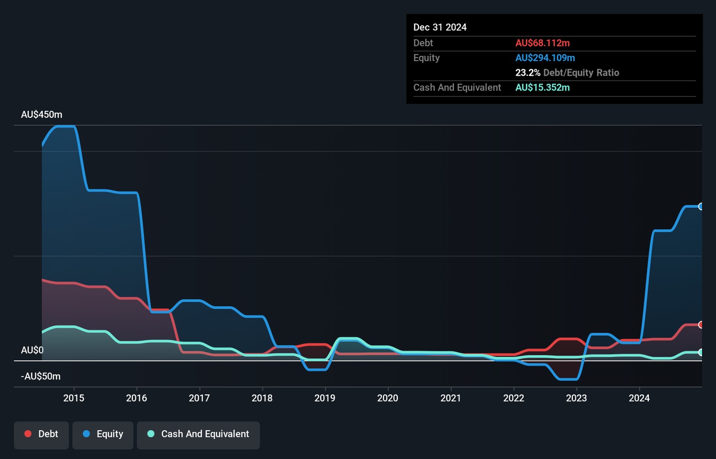
Task: Click the blue Equity endpoint marker on chart
Action: pos(701,206)
